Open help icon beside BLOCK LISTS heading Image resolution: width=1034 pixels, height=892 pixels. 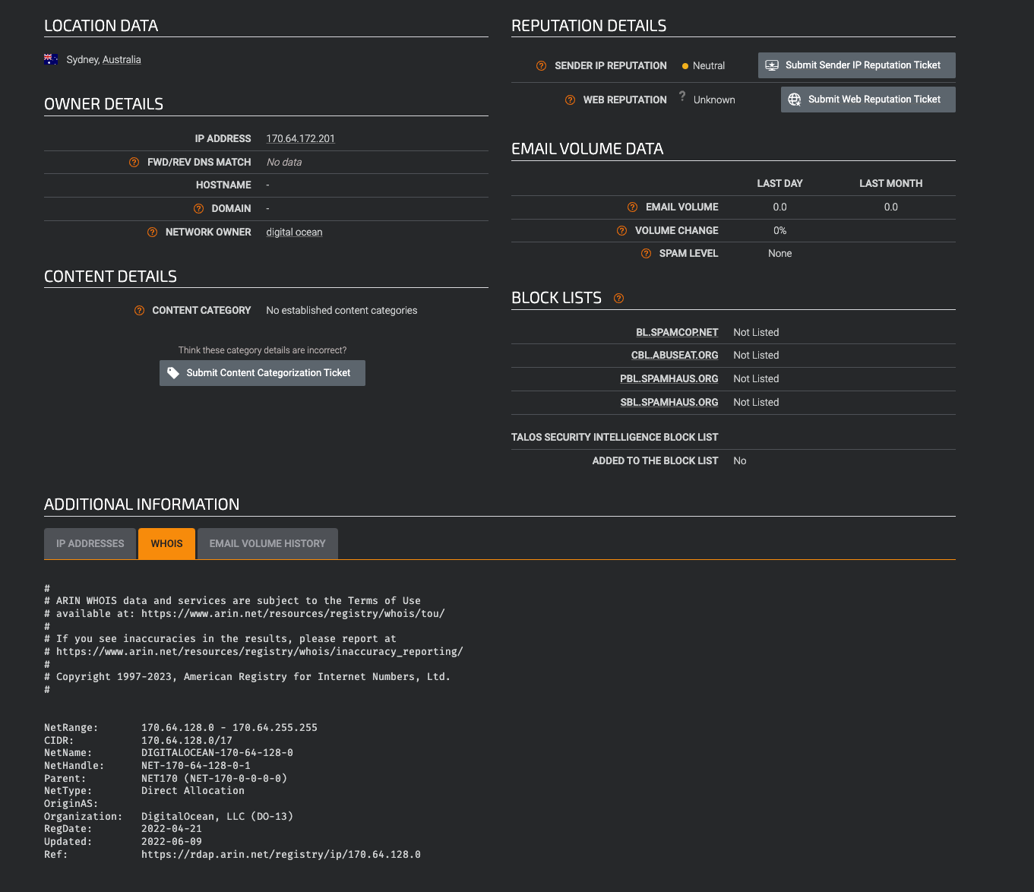(619, 298)
